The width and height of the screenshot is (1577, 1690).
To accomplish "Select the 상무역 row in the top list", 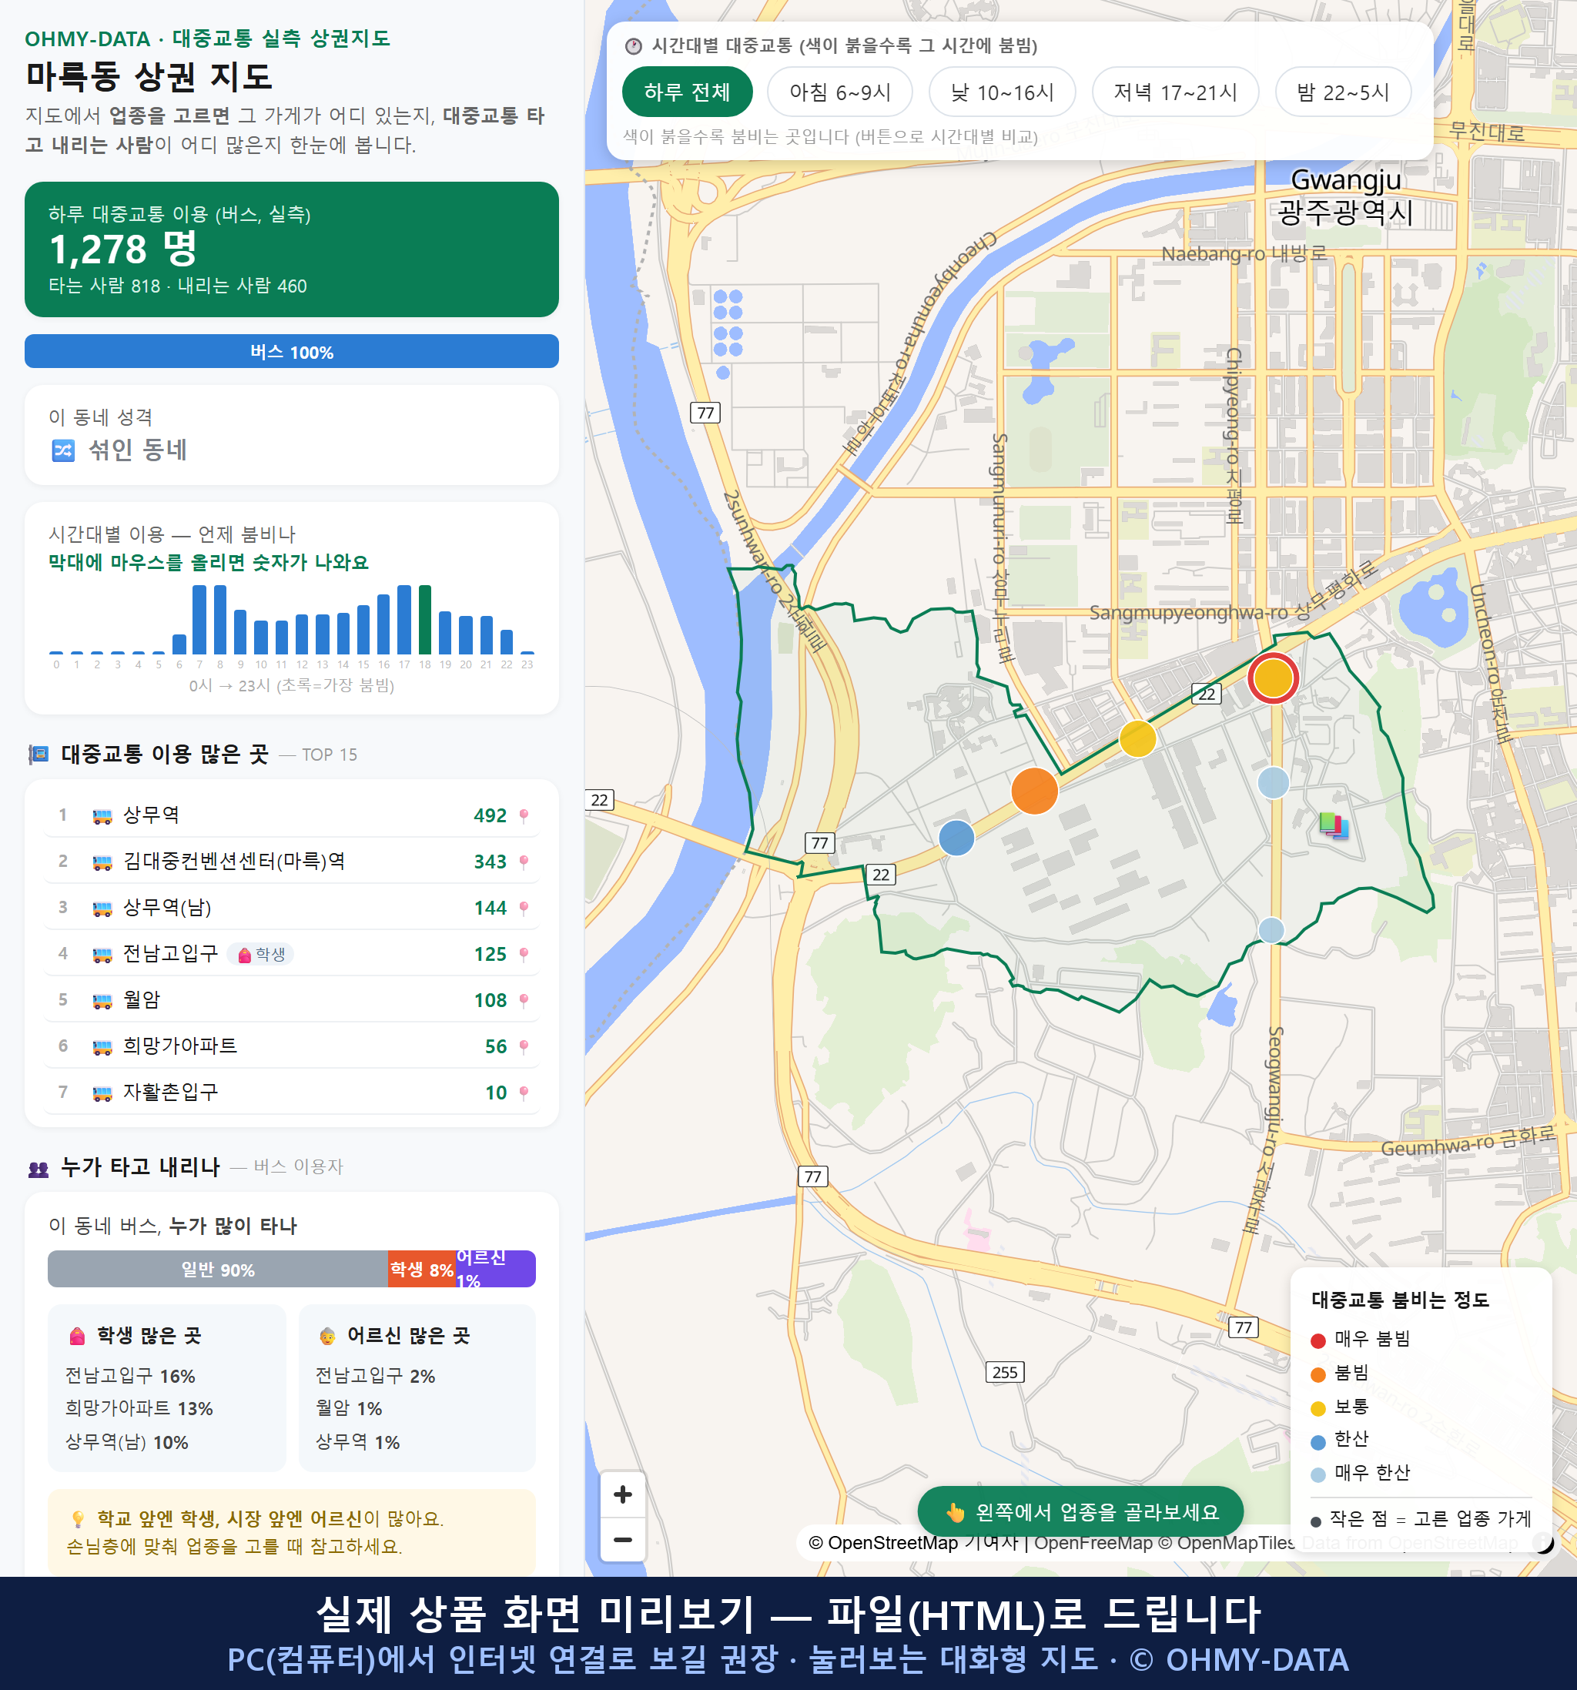I will 292,816.
